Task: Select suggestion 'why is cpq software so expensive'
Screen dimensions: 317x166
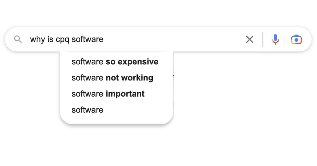Action: 115,62
